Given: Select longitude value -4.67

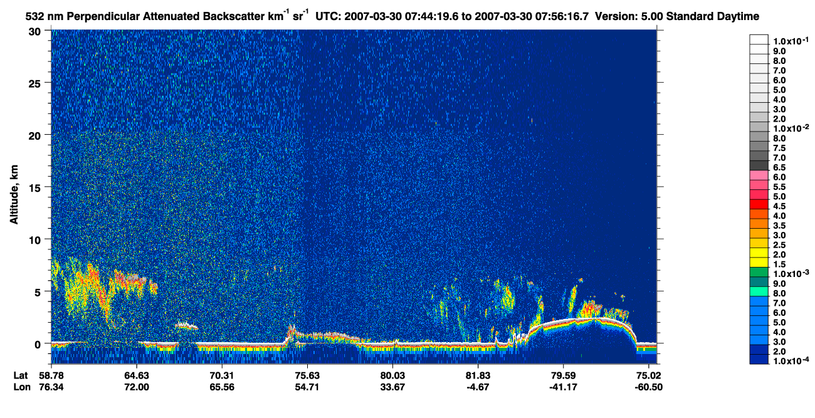Looking at the screenshot, I should pos(478,387).
